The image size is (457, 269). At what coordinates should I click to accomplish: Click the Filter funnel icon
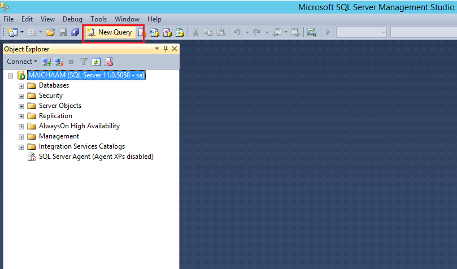(84, 62)
